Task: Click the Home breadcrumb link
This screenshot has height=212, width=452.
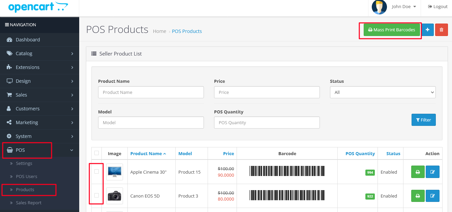Action: point(159,31)
